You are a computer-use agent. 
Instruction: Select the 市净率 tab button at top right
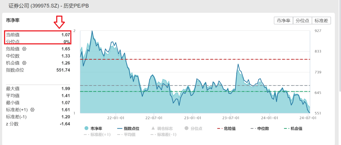[283, 21]
